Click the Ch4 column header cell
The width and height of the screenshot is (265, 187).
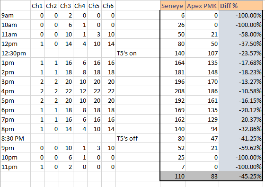click(80, 6)
